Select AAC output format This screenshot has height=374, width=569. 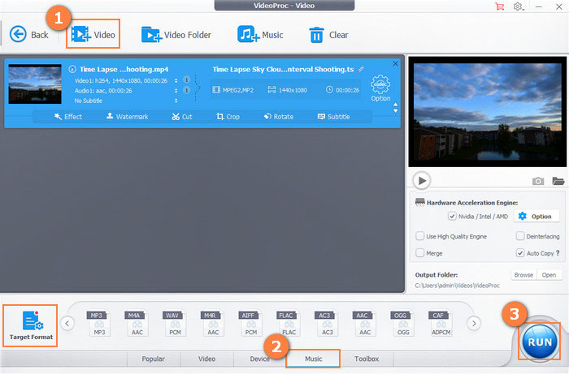tap(364, 323)
